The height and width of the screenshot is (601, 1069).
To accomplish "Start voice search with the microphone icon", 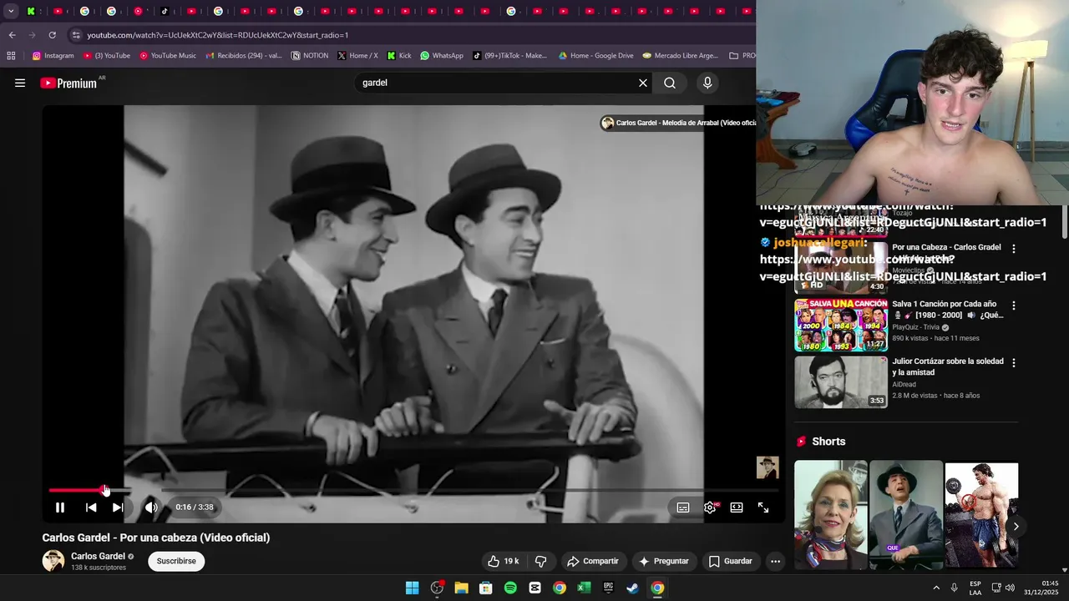I will (x=707, y=83).
